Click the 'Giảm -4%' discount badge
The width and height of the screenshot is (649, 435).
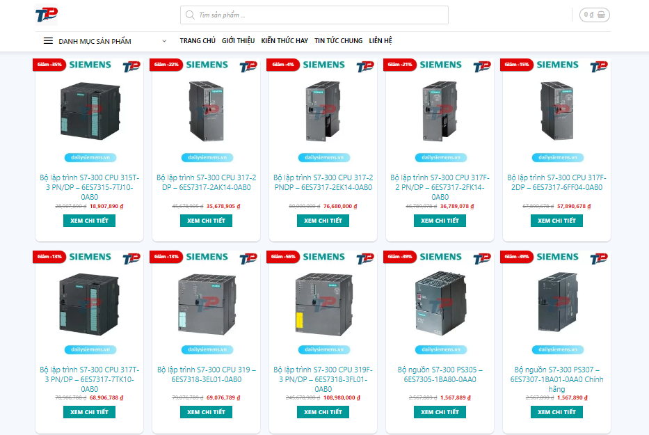[x=283, y=65]
